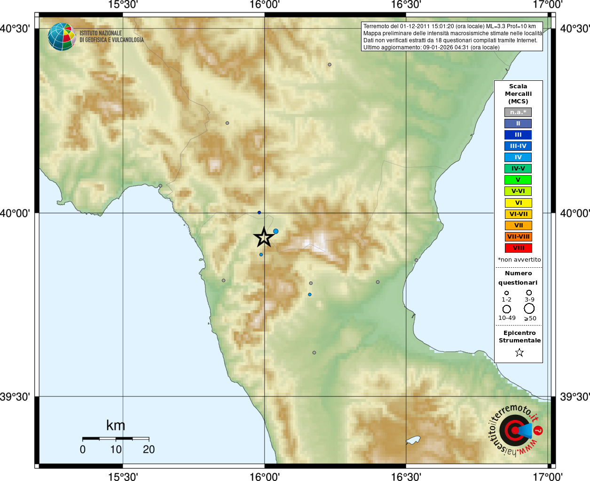This screenshot has height=481, width=590.
Task: Select gray dot on the western coast headland
Action: point(160,186)
